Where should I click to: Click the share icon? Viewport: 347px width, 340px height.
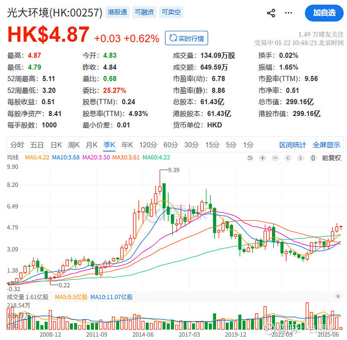coord(271,13)
